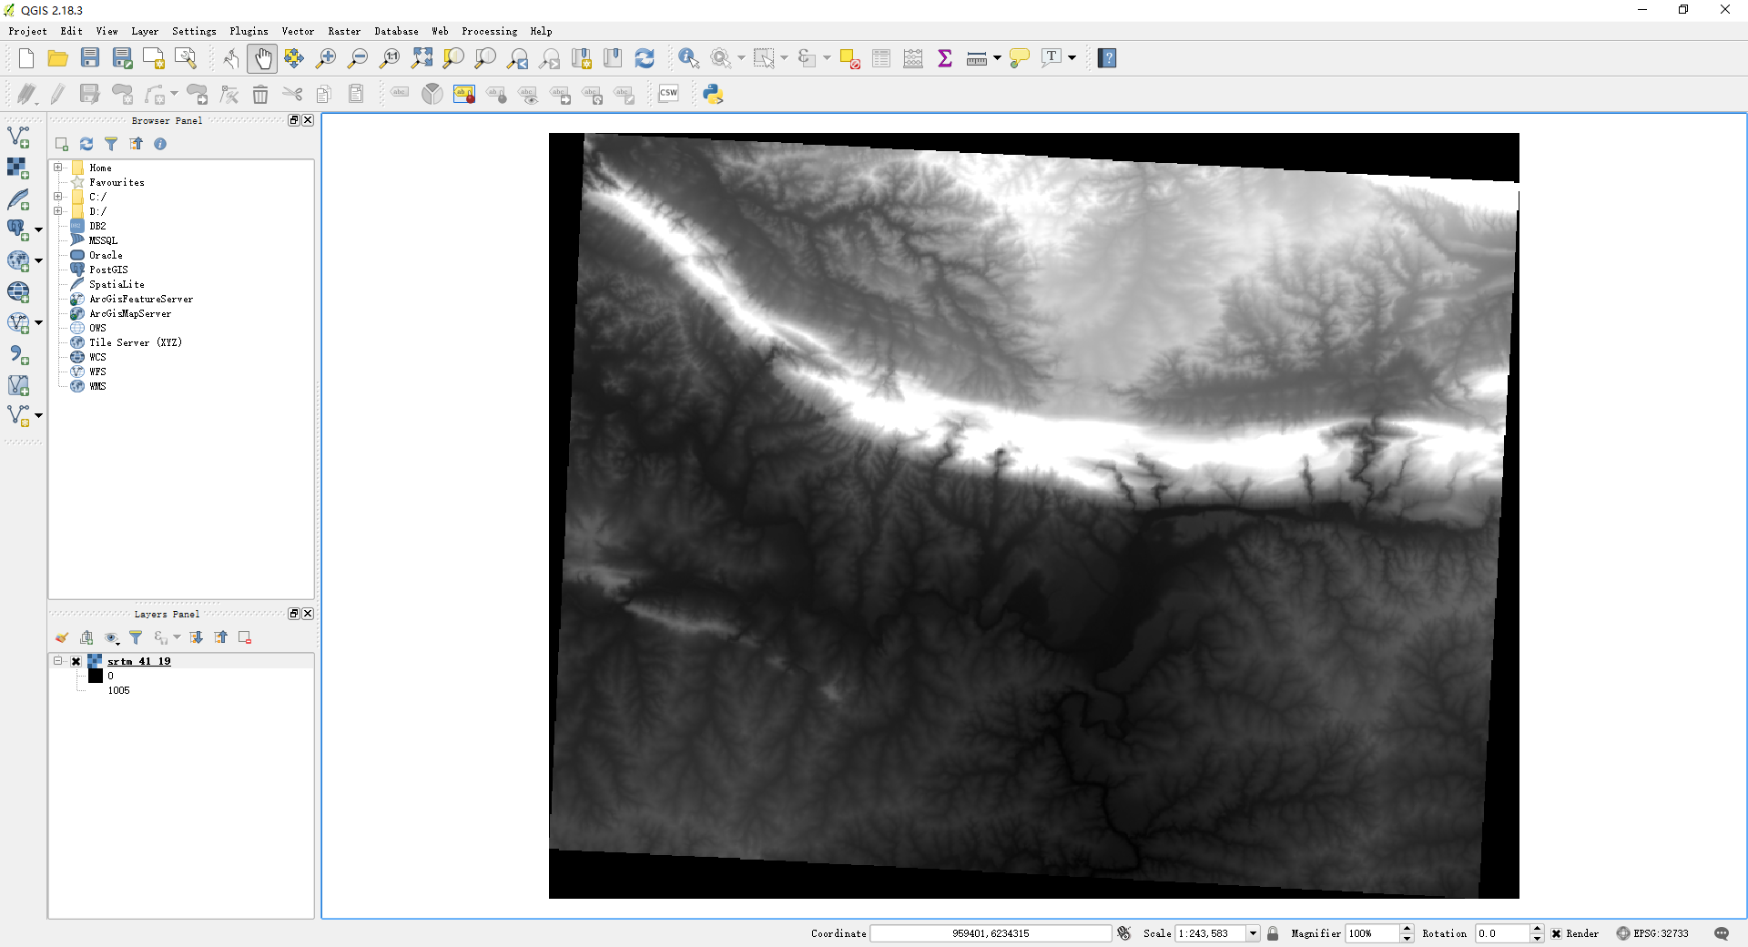The image size is (1748, 947).
Task: Add a SpatiaLite layer from sidebar
Action: click(18, 199)
